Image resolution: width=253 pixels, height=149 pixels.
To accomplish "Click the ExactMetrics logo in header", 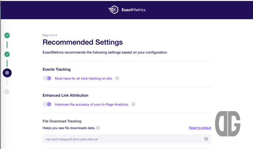I will click(x=127, y=10).
